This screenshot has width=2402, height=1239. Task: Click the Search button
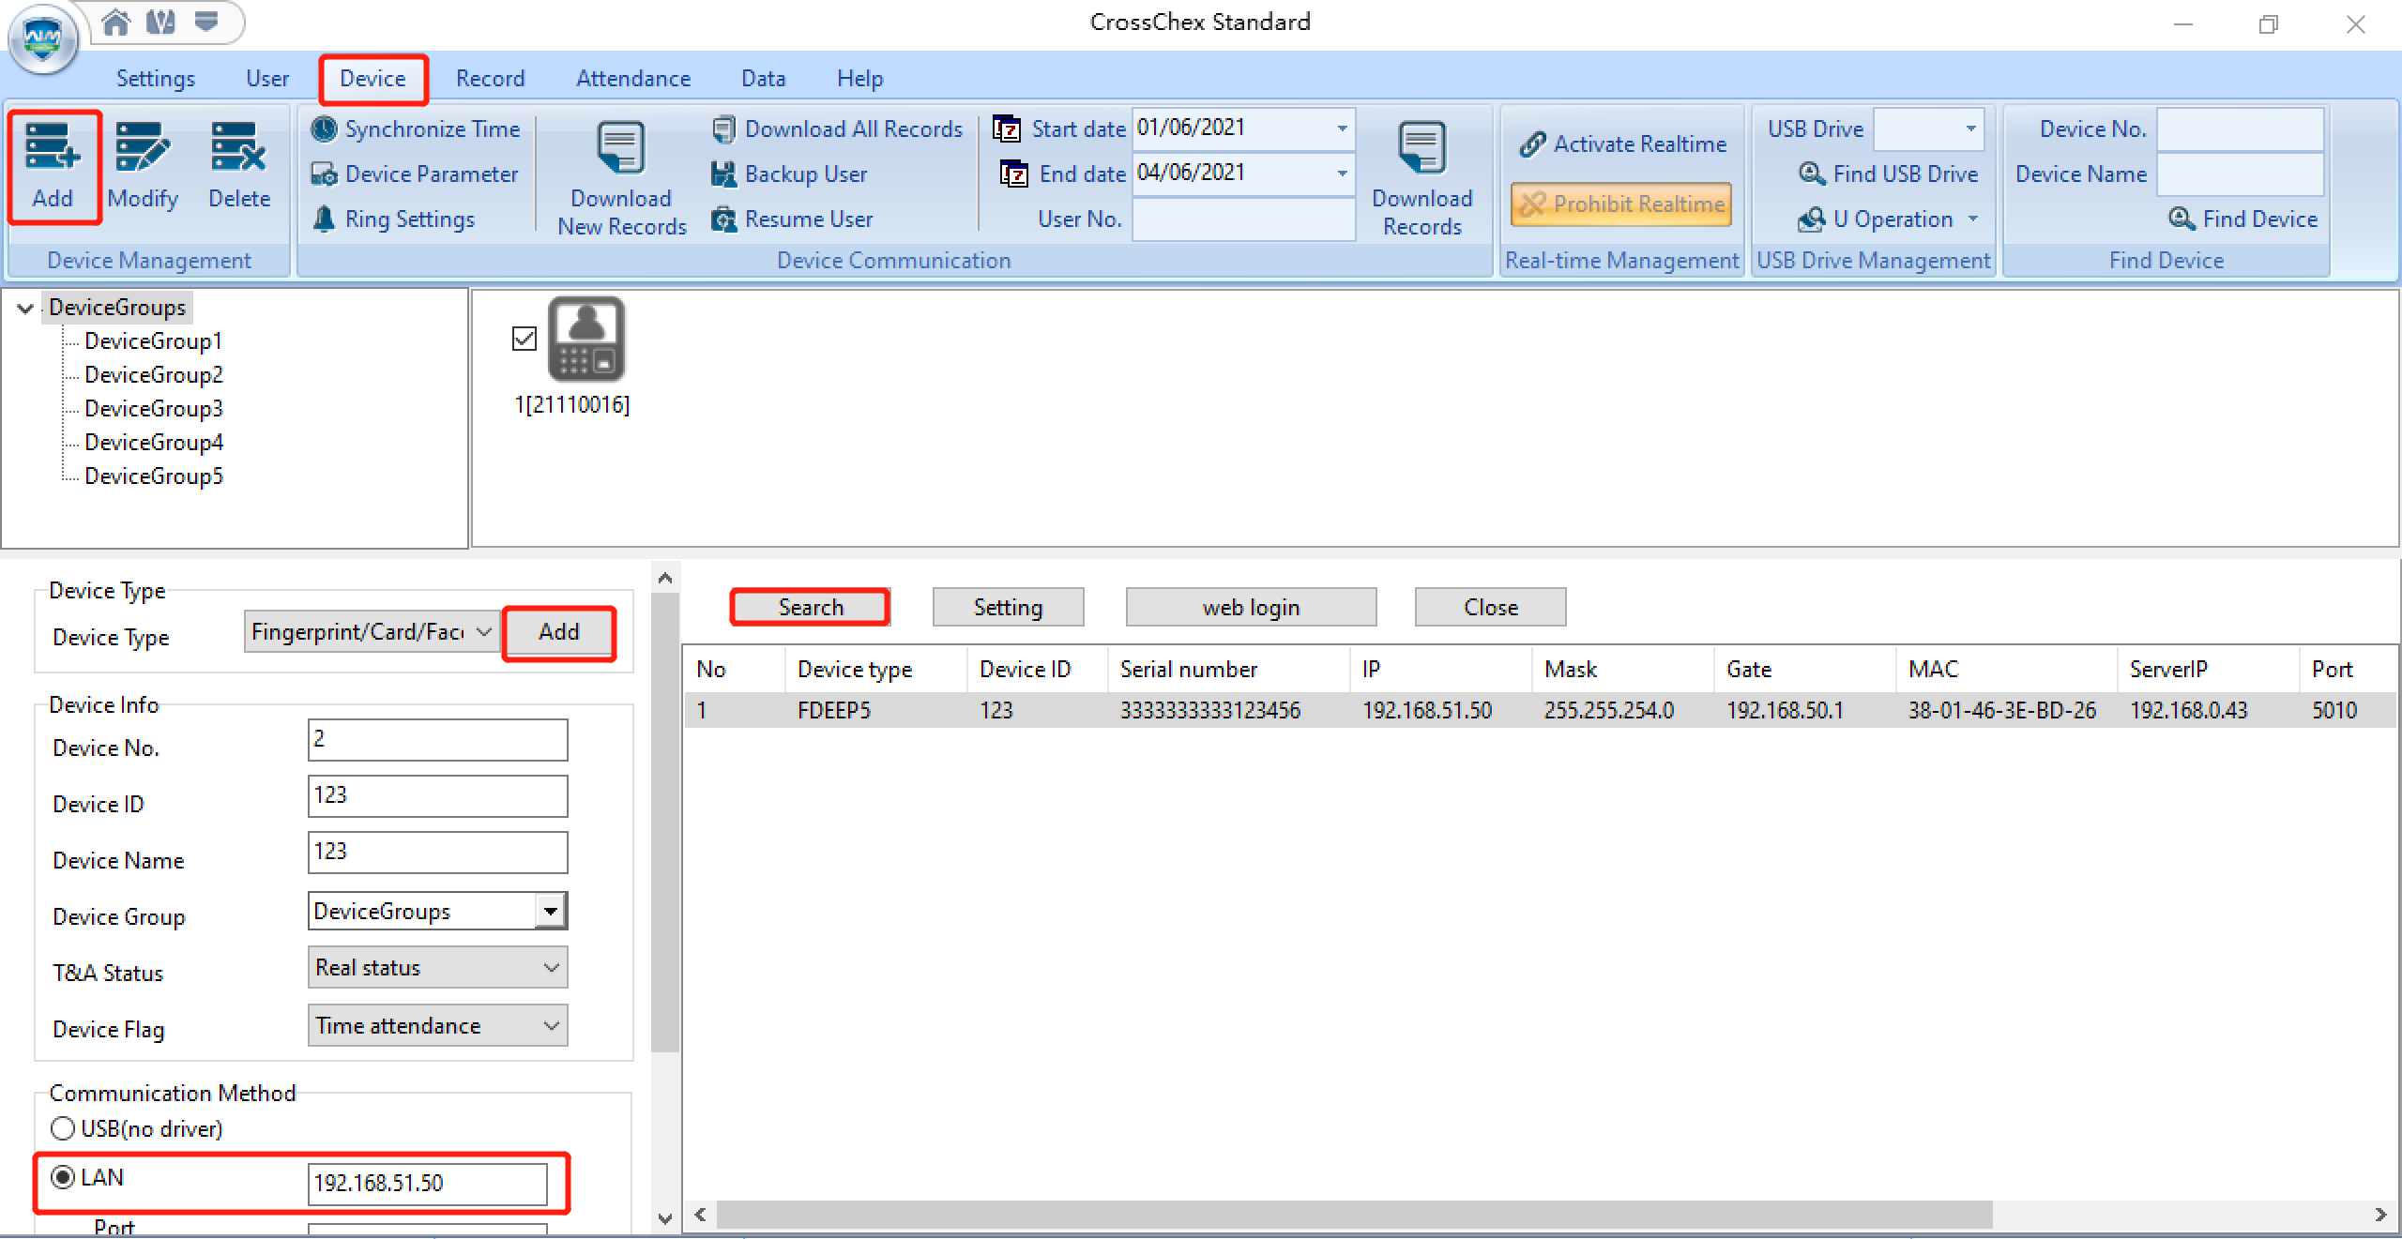pos(810,607)
